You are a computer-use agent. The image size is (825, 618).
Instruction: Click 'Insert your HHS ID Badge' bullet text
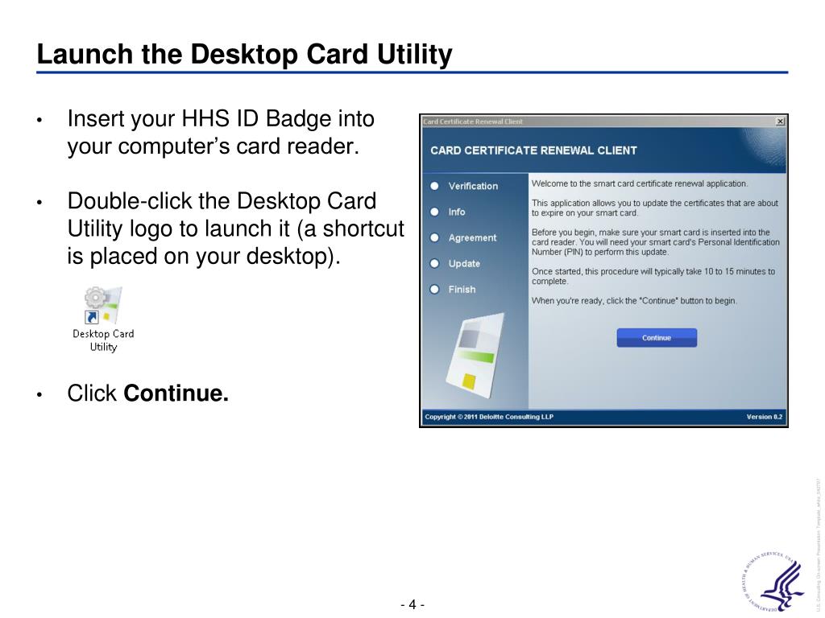coord(221,133)
